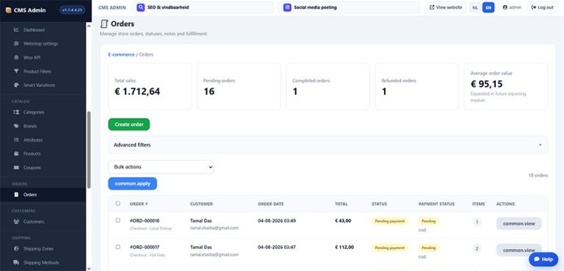Viewport: 564px width, 271px height.
Task: Click the version badge v1.7.4.4.25
Action: 72,10
